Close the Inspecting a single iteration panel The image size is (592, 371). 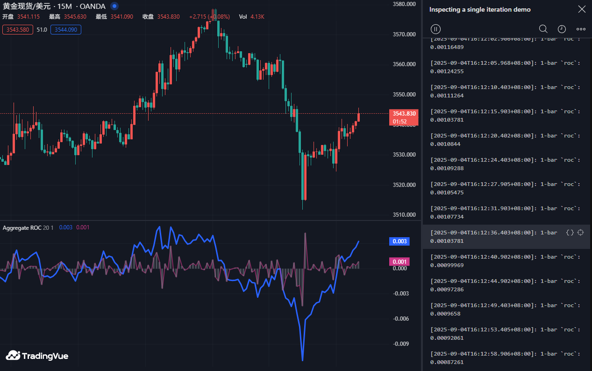(581, 9)
